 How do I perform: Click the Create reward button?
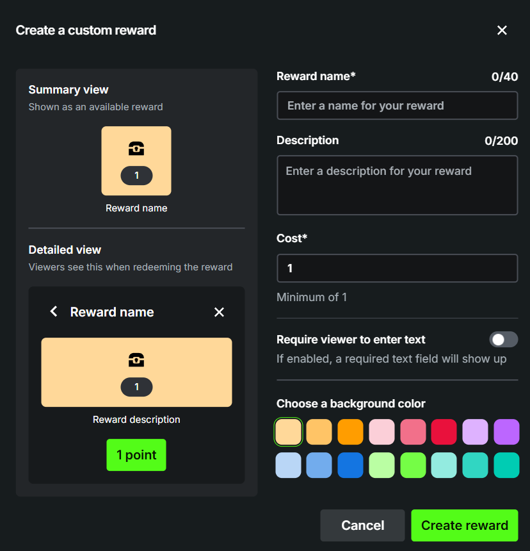click(465, 525)
